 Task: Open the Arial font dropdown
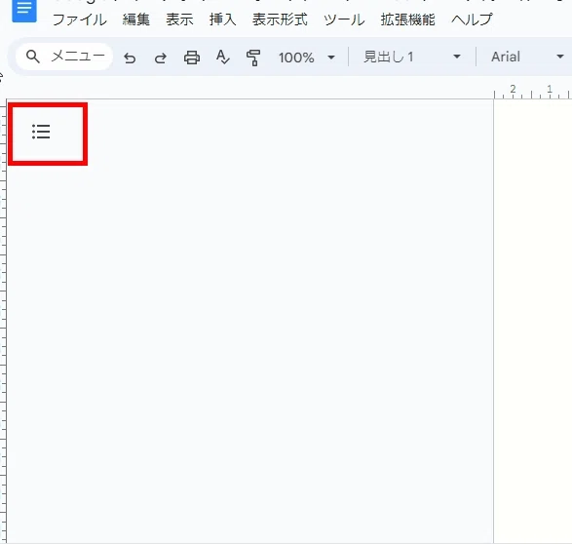527,57
